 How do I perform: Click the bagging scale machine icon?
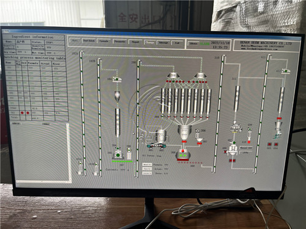point(278,130)
